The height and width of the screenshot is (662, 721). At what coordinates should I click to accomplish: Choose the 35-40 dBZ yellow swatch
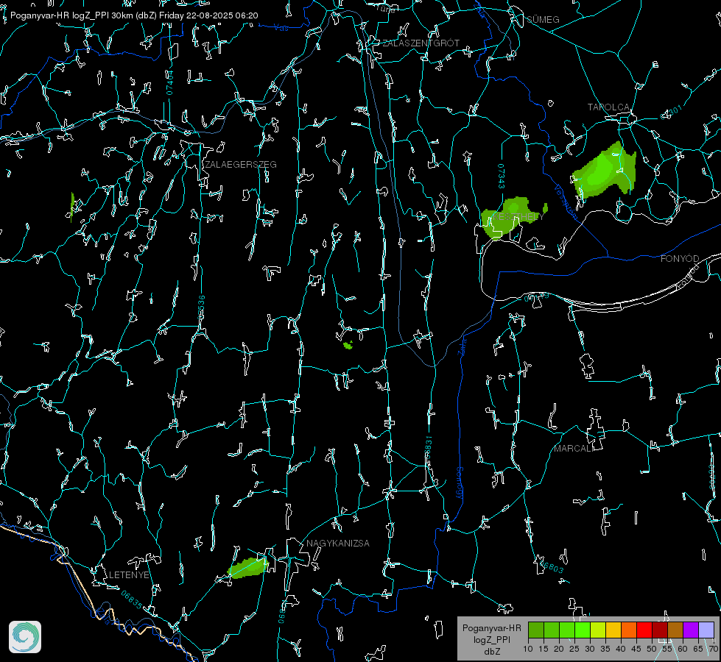point(614,630)
